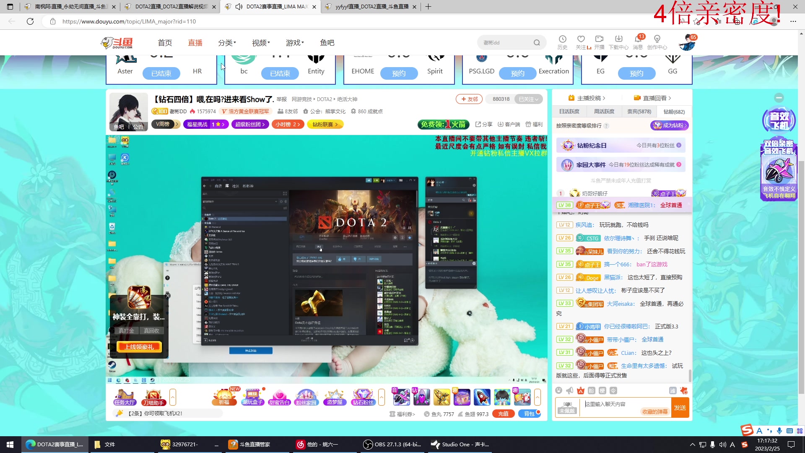
Task: Send the rocket gift icon
Action: coord(482,397)
